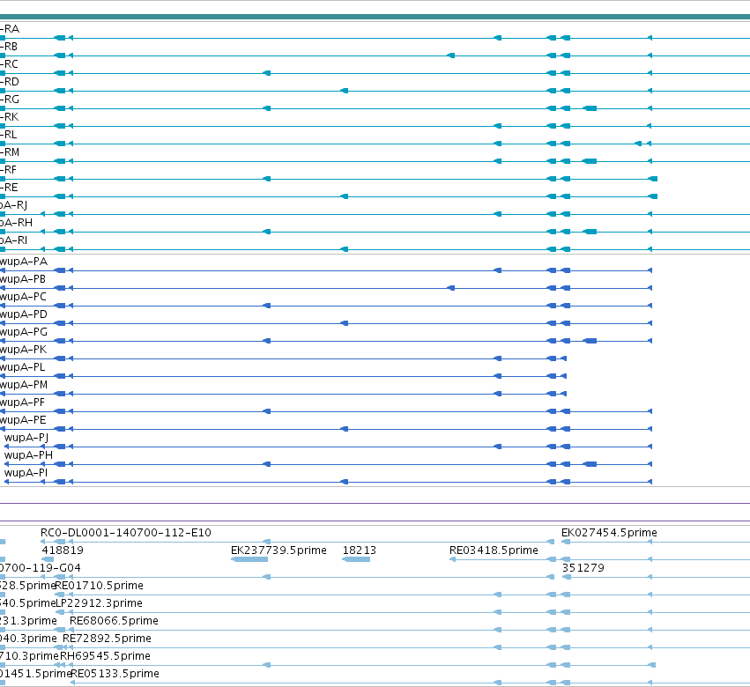Click the wide exon in -RG transcript
The width and height of the screenshot is (750, 687).
point(590,108)
